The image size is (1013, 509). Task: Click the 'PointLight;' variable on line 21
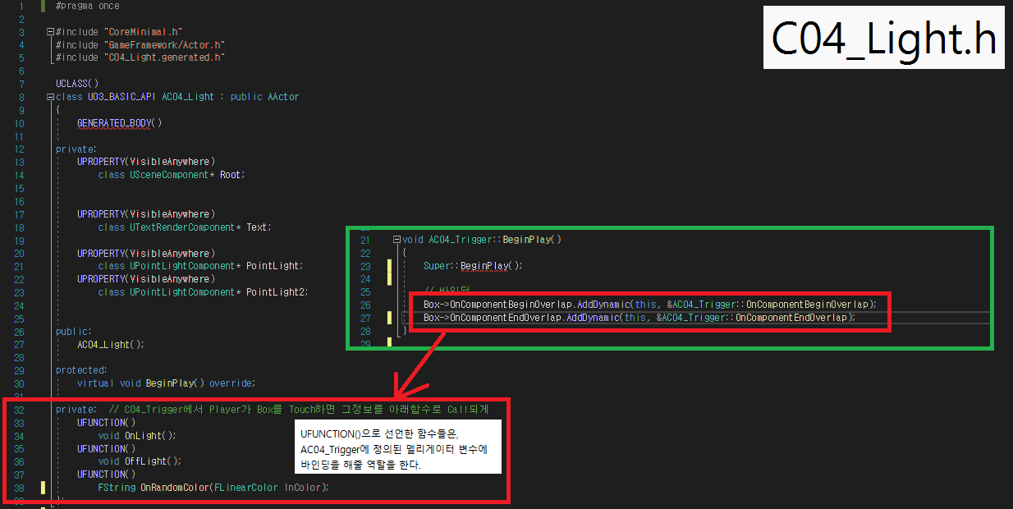coord(275,266)
